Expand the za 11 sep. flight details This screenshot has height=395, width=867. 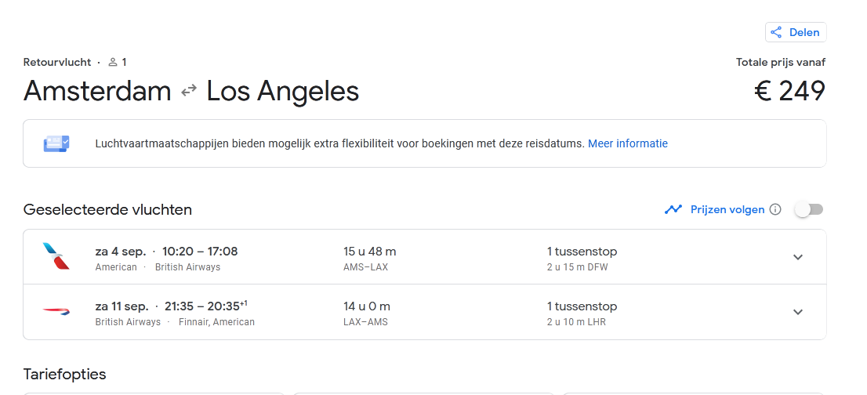point(798,312)
